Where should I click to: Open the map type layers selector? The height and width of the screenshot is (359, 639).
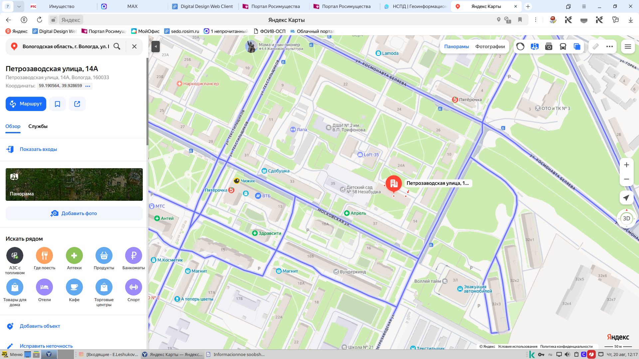577,47
